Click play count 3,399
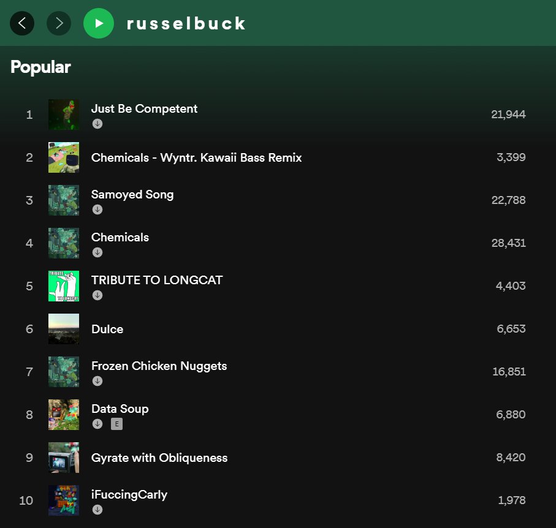 [x=511, y=157]
